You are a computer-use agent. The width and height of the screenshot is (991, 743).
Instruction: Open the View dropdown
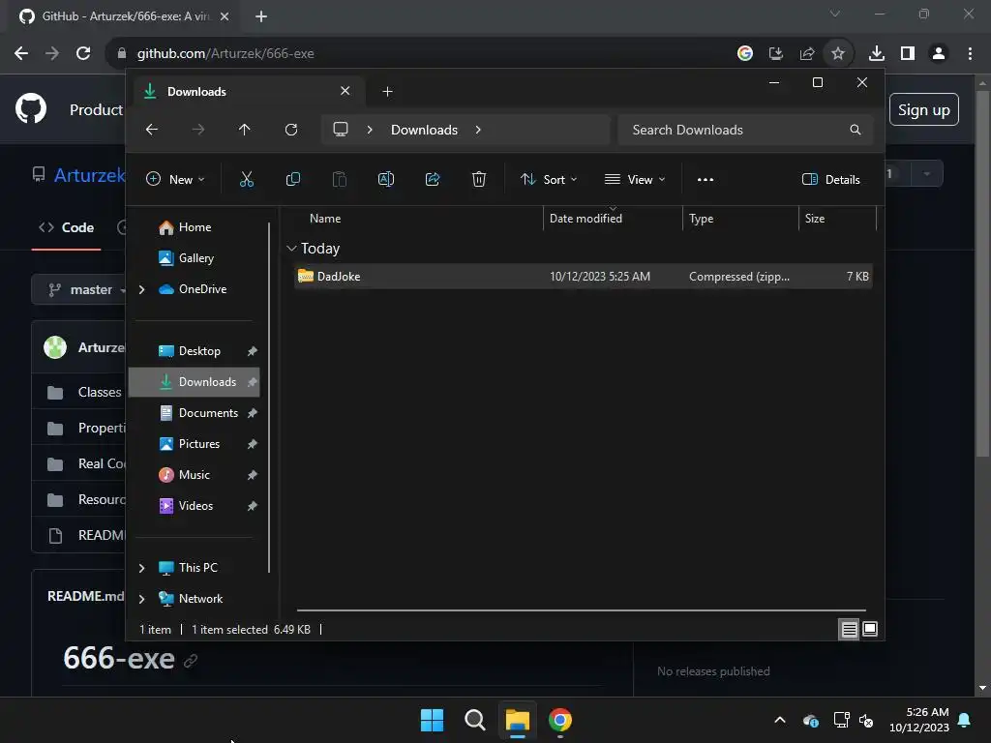635,179
